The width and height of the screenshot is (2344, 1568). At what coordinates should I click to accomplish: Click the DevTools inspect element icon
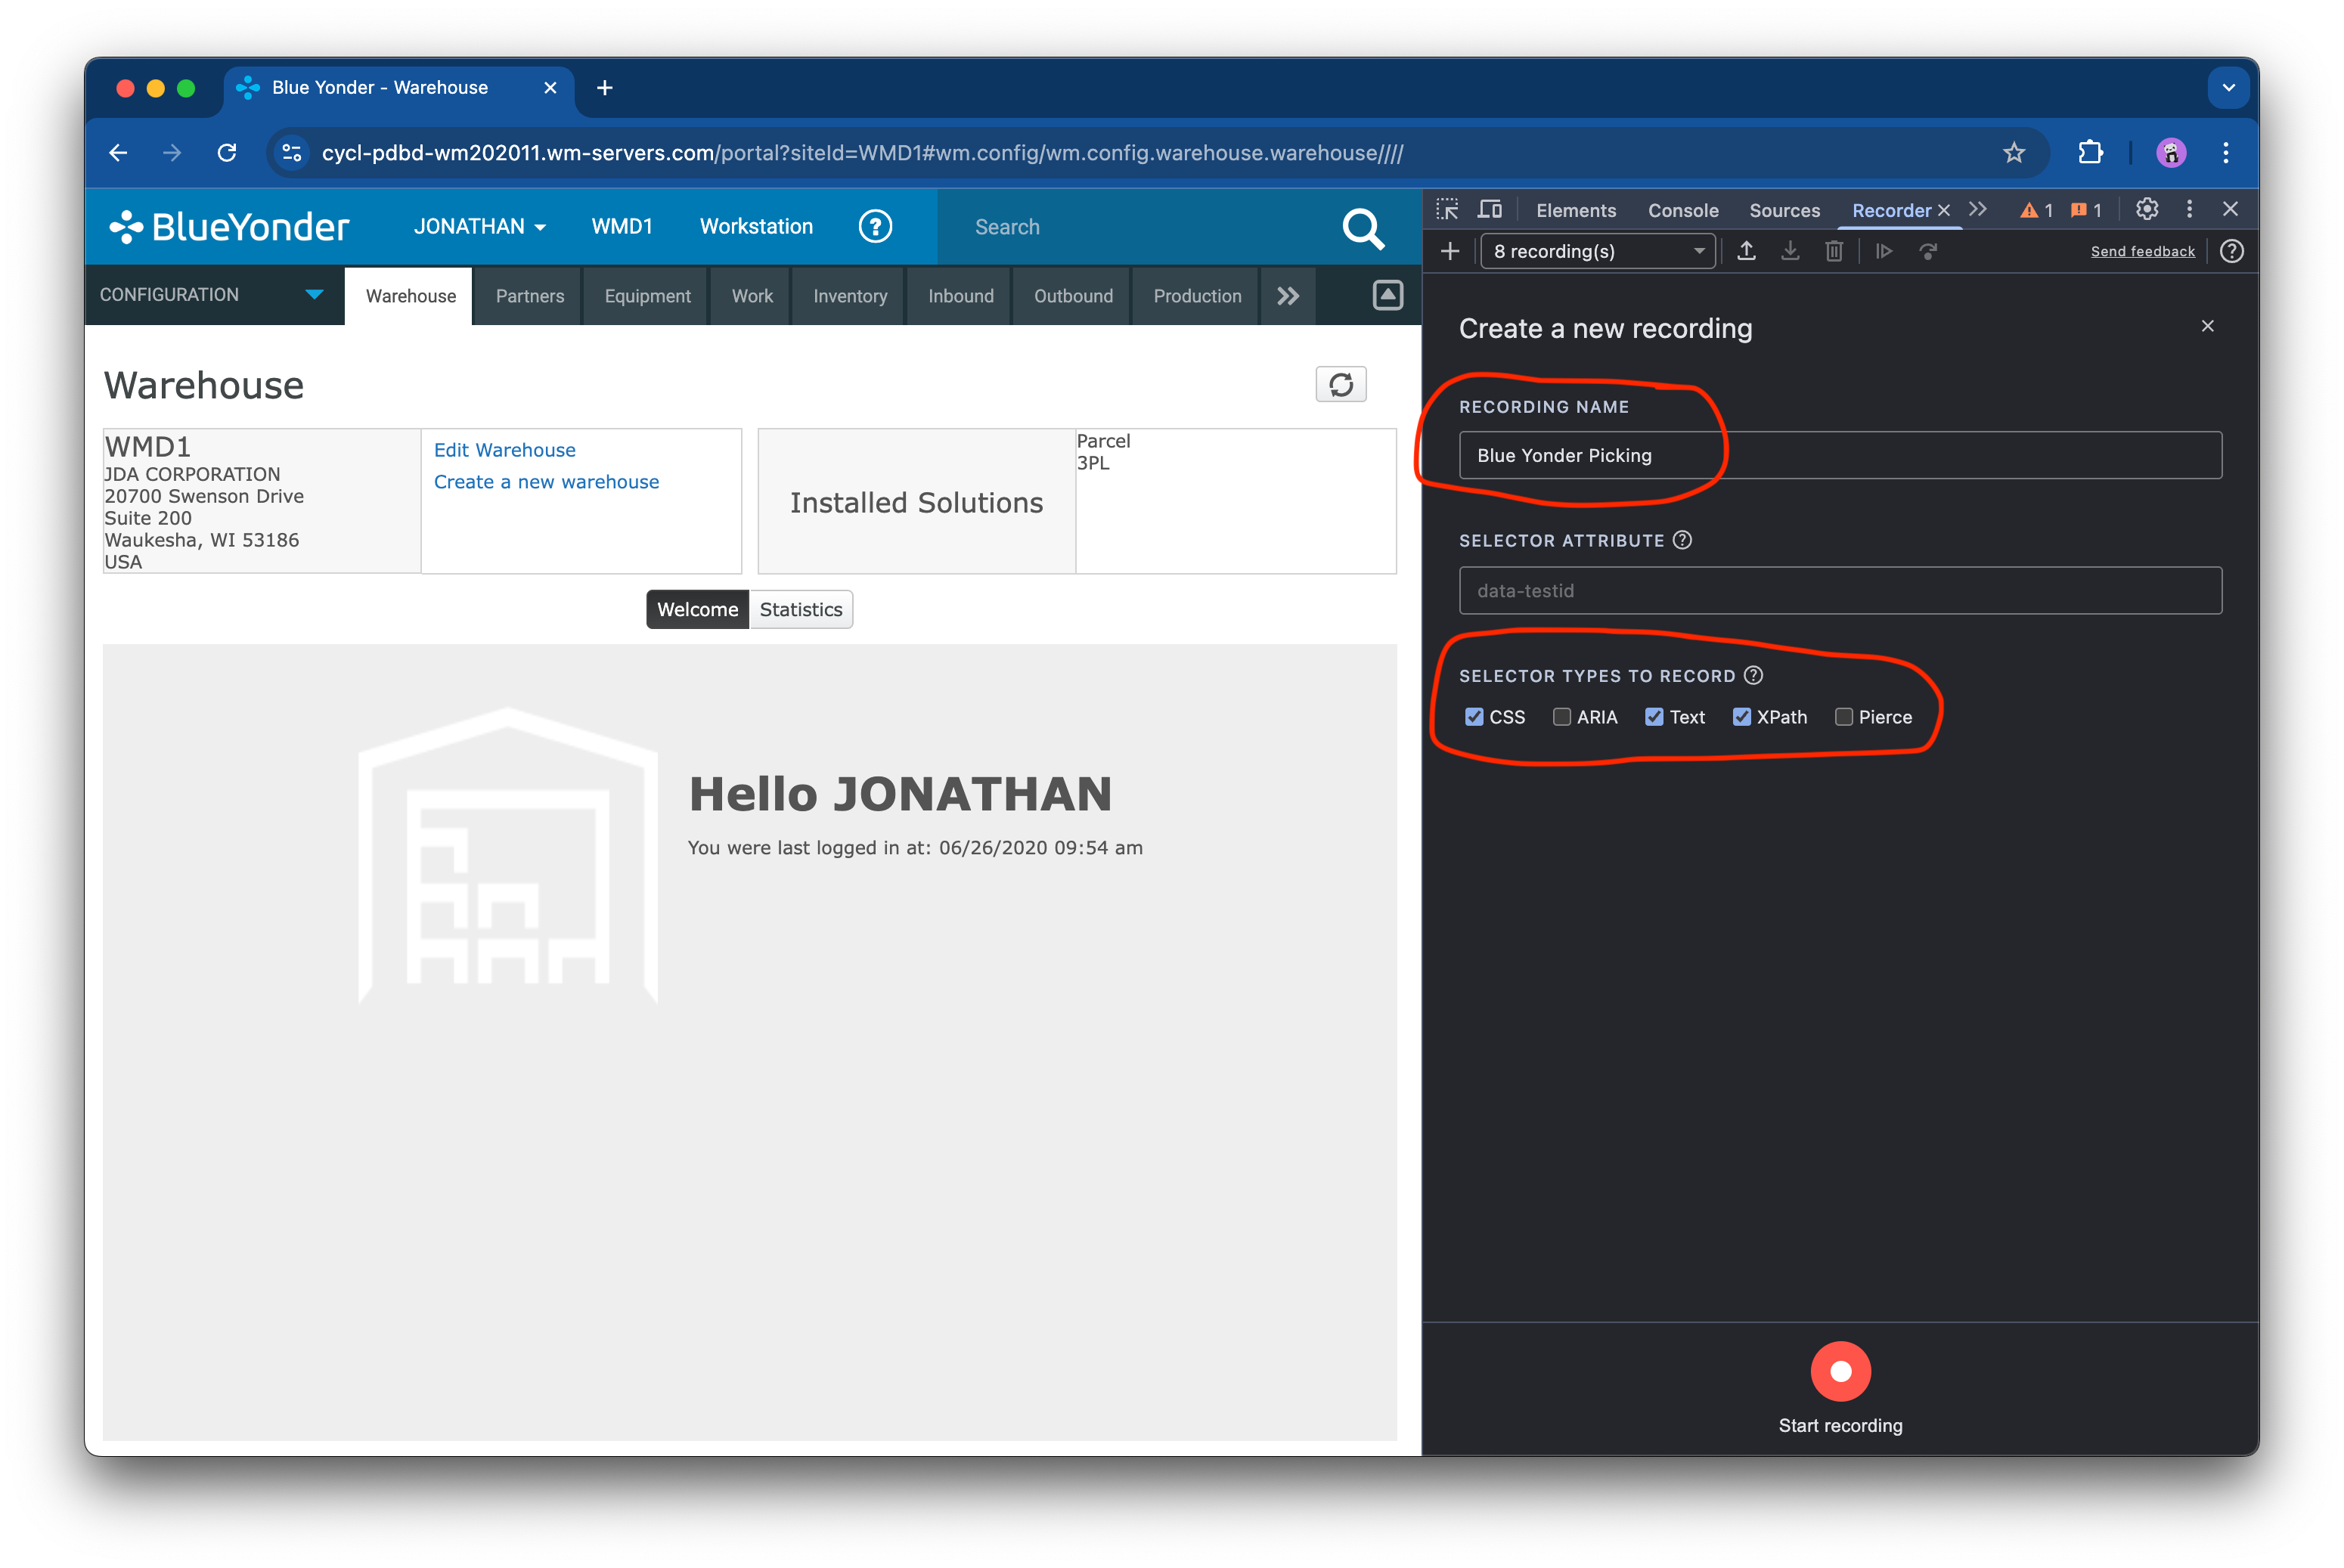pyautogui.click(x=1447, y=210)
